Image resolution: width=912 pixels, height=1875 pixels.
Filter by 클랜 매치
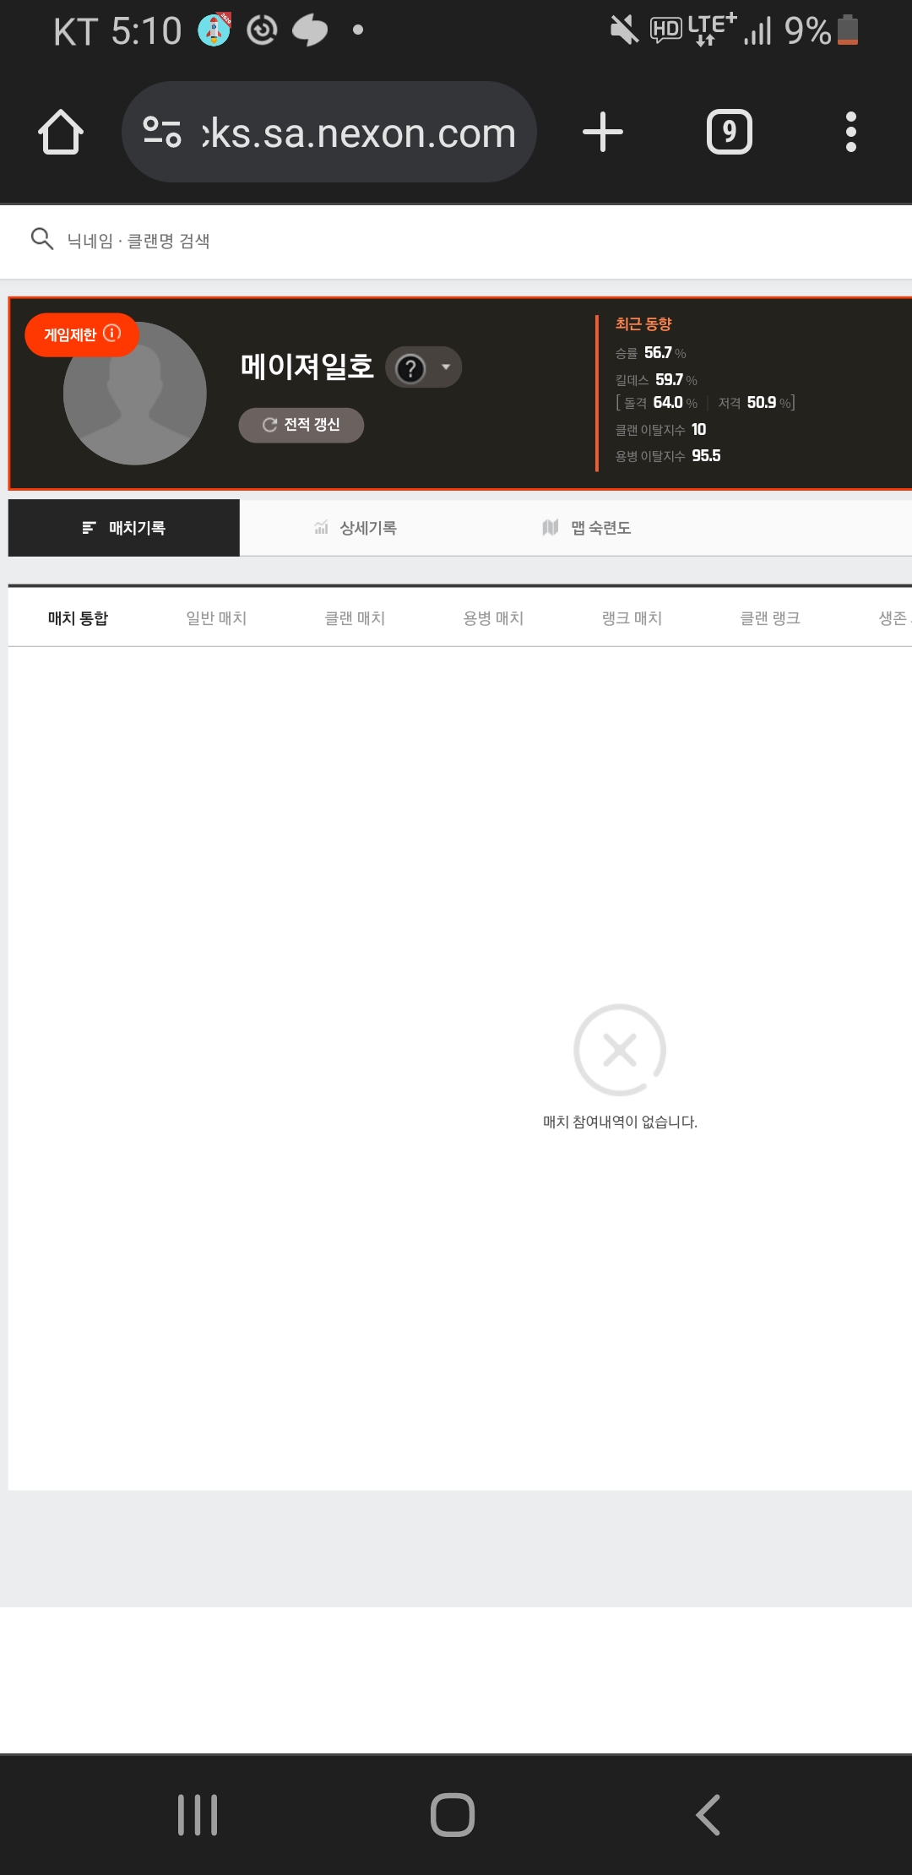pyautogui.click(x=355, y=618)
